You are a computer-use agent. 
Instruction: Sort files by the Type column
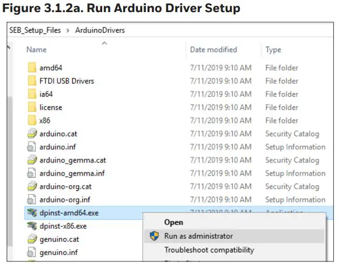pyautogui.click(x=273, y=50)
